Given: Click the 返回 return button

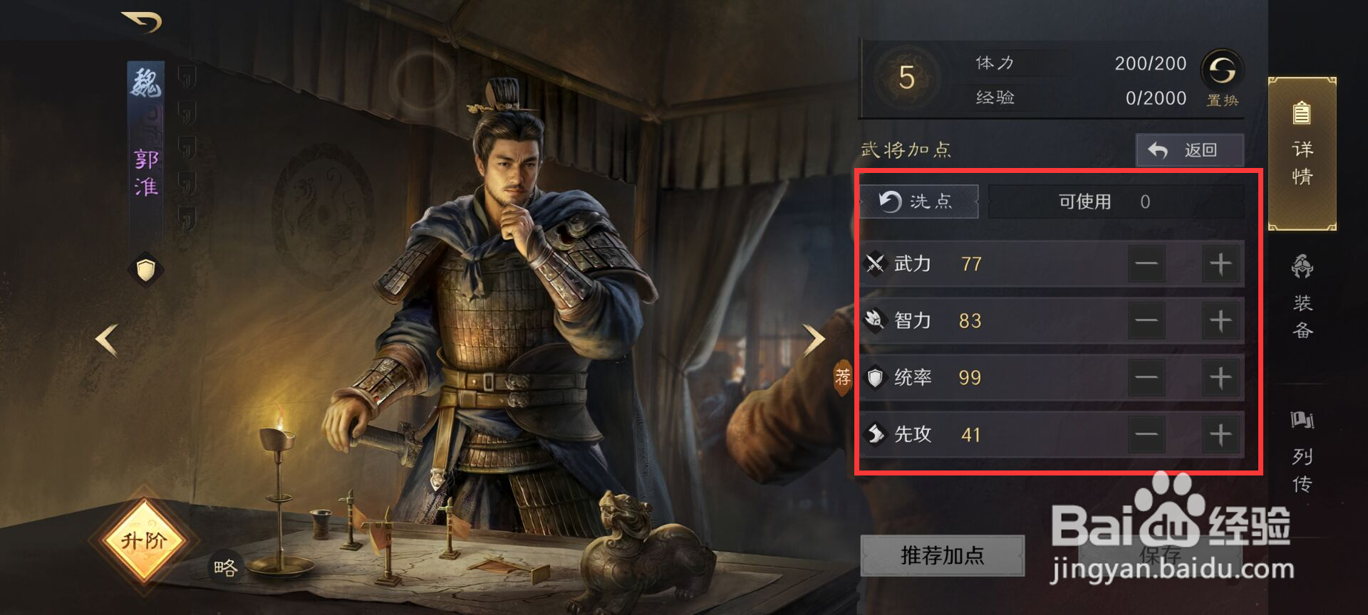Looking at the screenshot, I should coord(1189,150).
